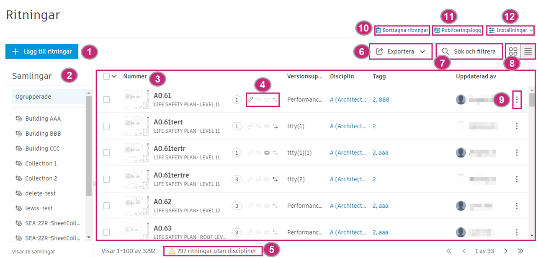This screenshot has height=258, width=538.
Task: Open Collection 2 in Samlingar list
Action: click(41, 178)
